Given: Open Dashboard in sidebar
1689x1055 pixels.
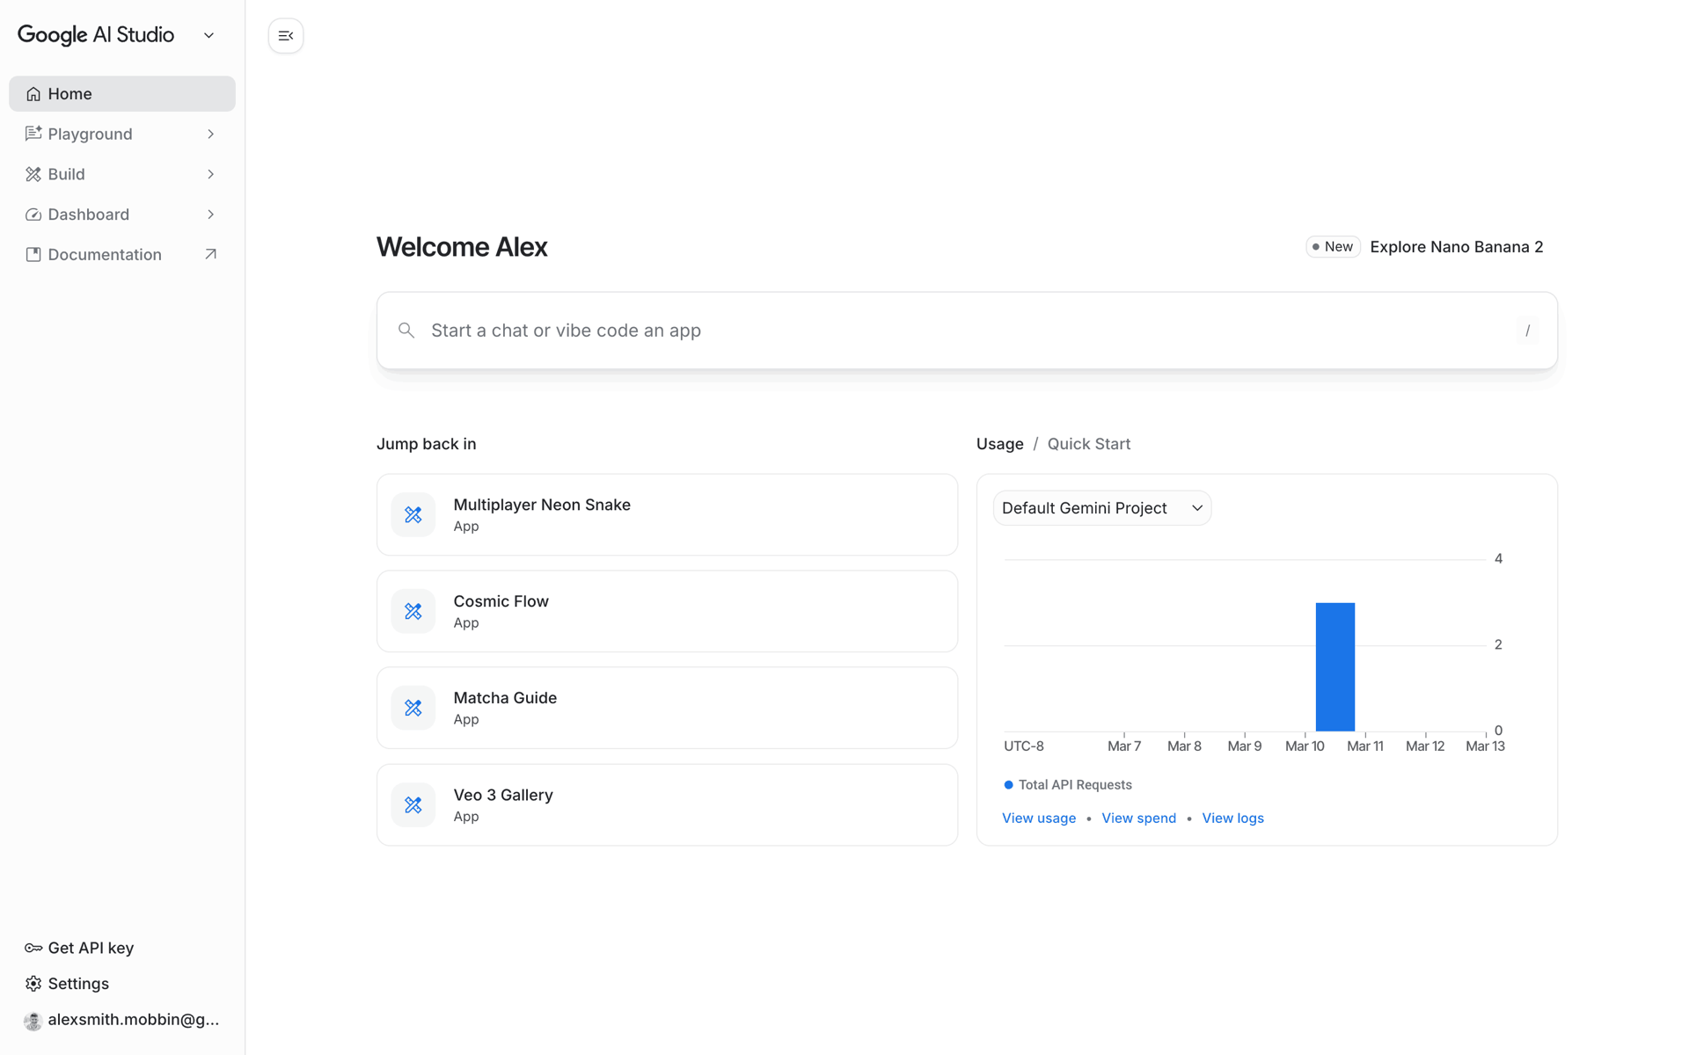Looking at the screenshot, I should [122, 215].
